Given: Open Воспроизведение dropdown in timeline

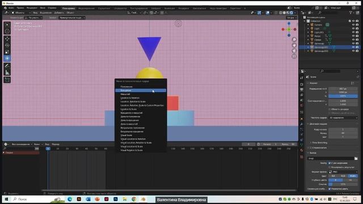Looking at the screenshot, I should 22,144.
